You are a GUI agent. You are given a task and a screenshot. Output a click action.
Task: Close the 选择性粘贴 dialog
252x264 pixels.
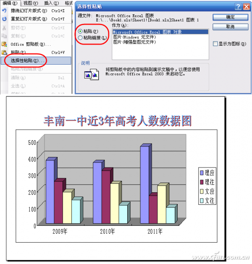pyautogui.click(x=247, y=7)
